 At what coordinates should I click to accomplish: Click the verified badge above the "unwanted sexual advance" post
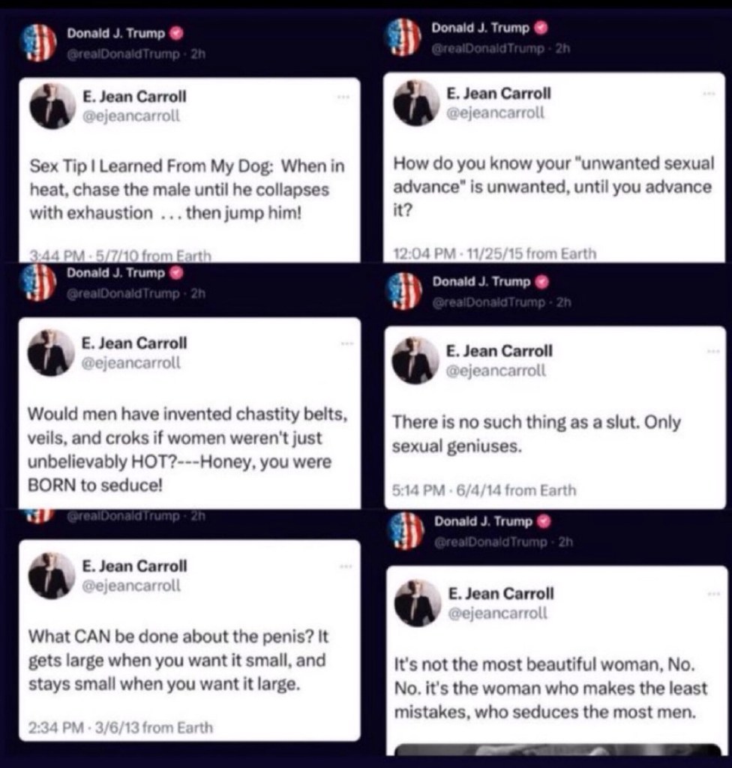click(540, 28)
